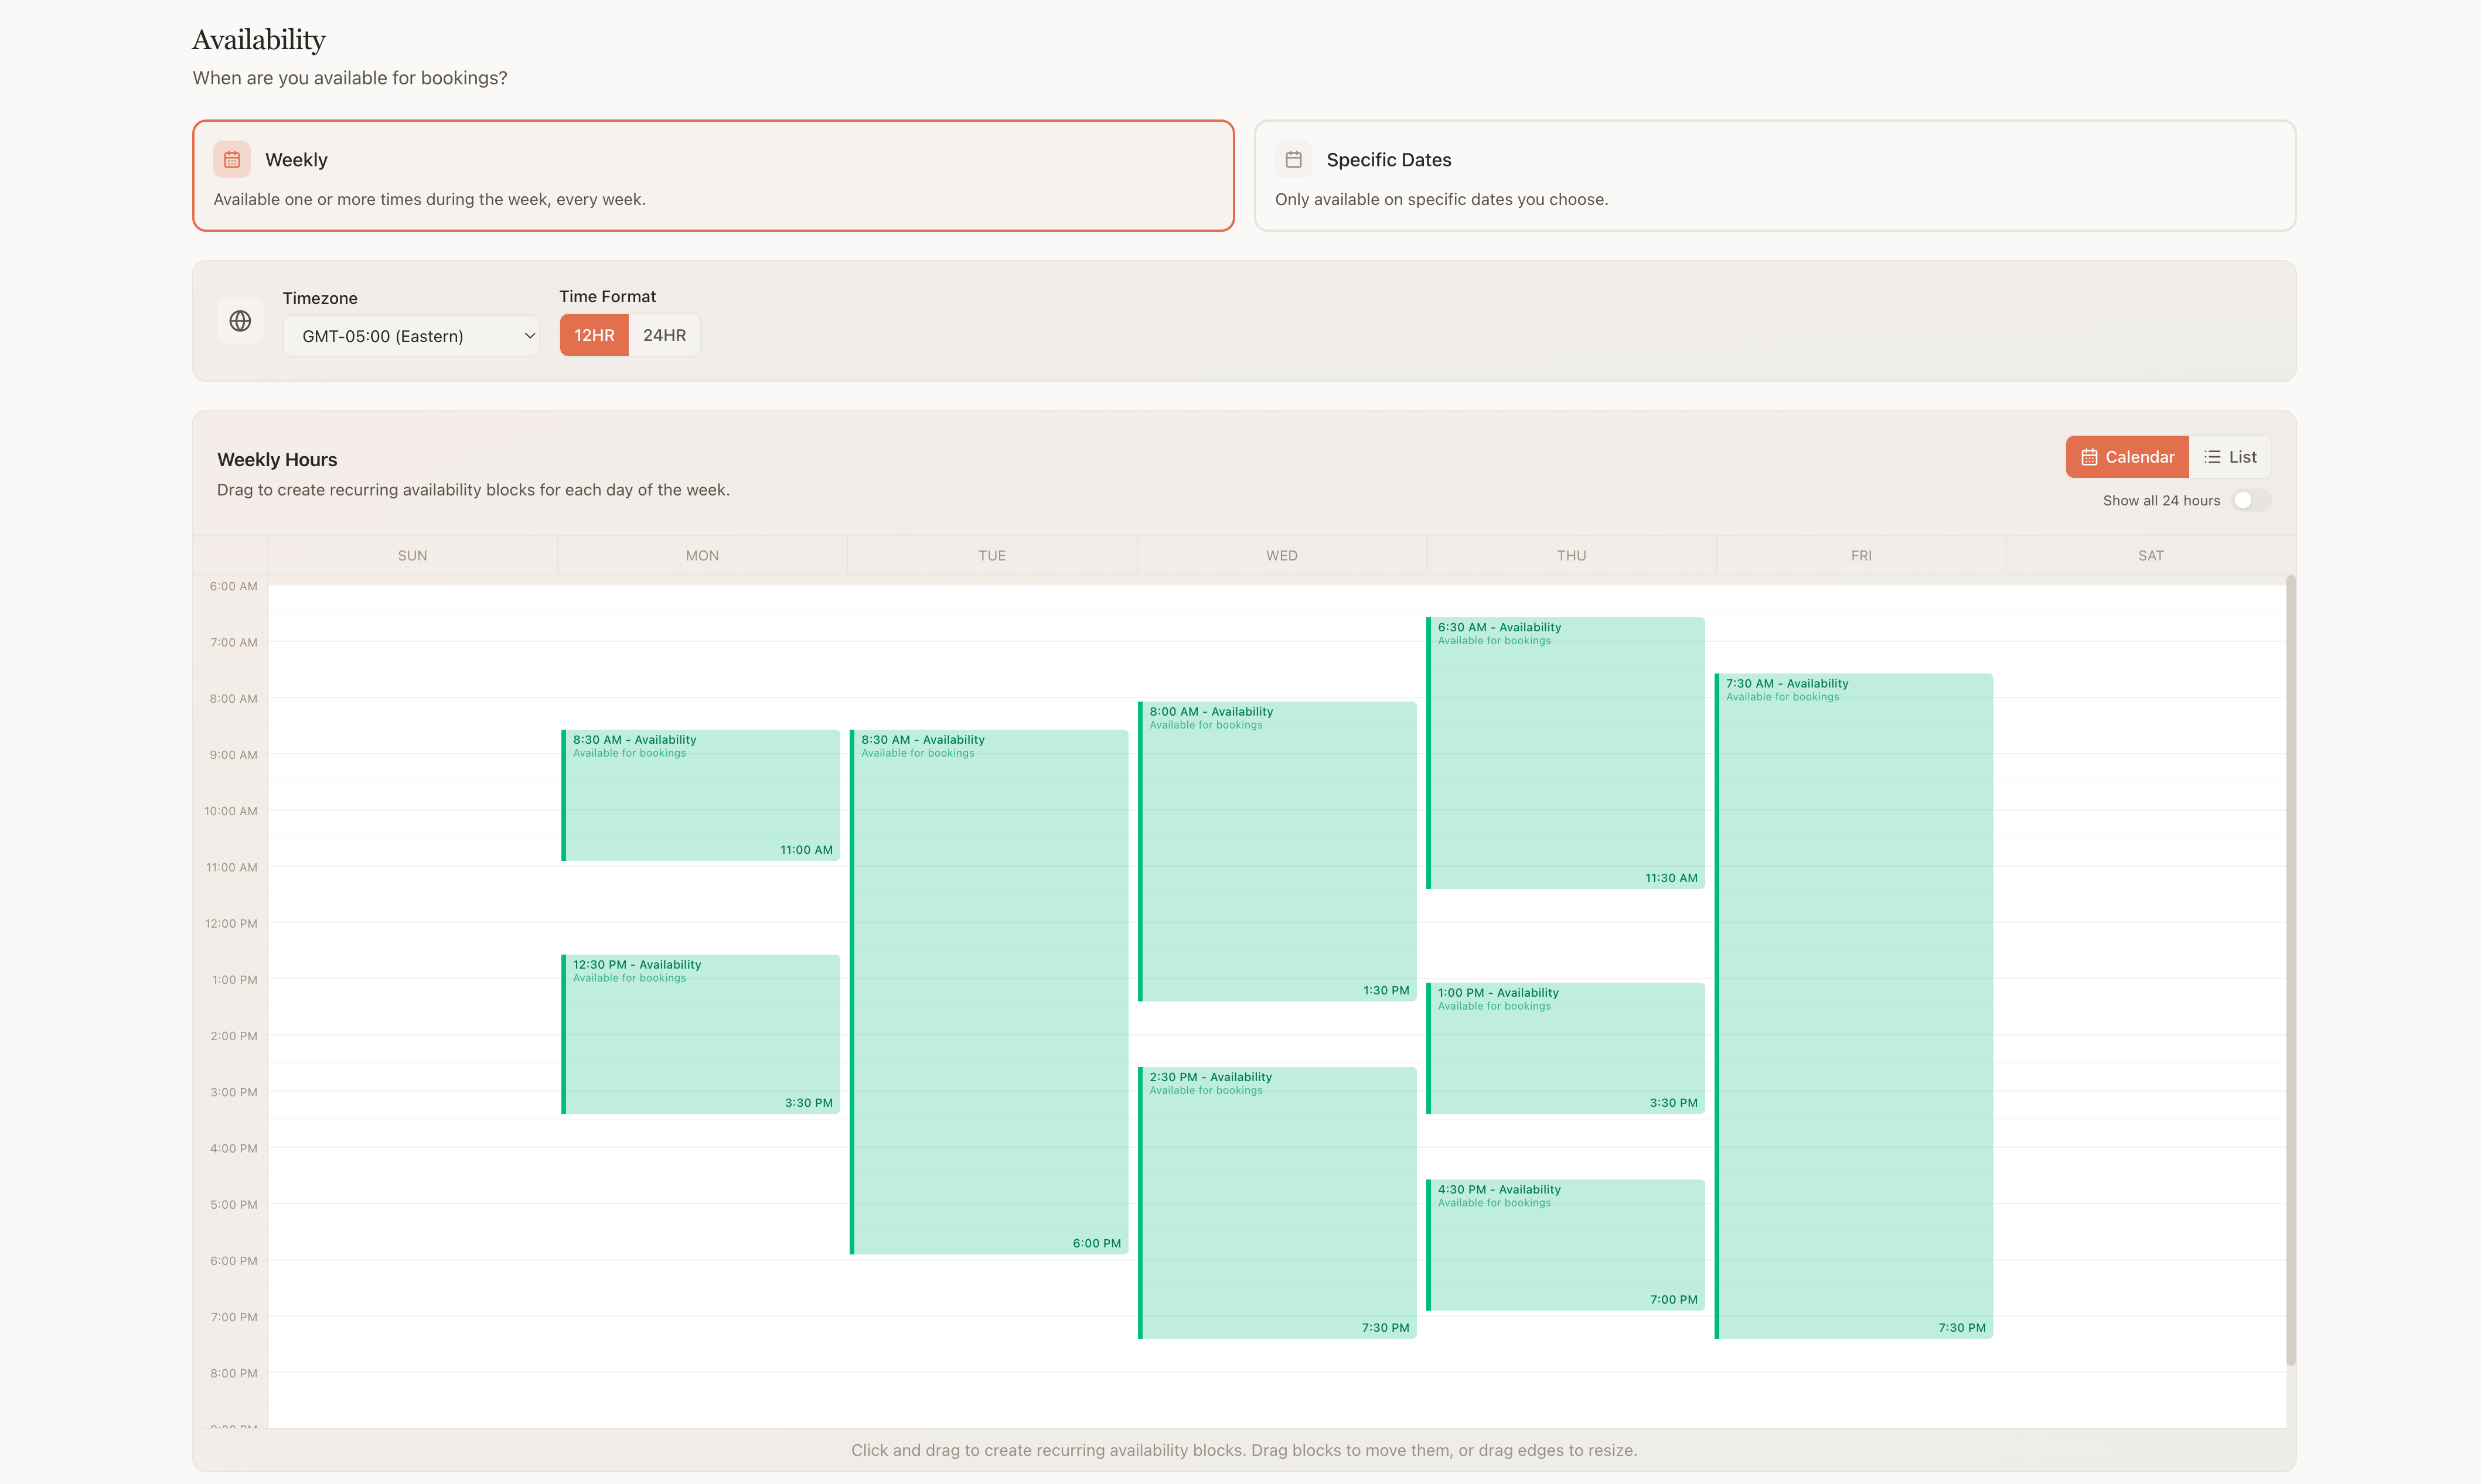This screenshot has height=1484, width=2481.
Task: Switch to List view
Action: click(2232, 456)
